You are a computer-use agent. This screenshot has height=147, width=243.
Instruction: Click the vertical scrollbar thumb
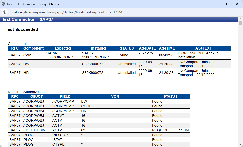point(240,23)
